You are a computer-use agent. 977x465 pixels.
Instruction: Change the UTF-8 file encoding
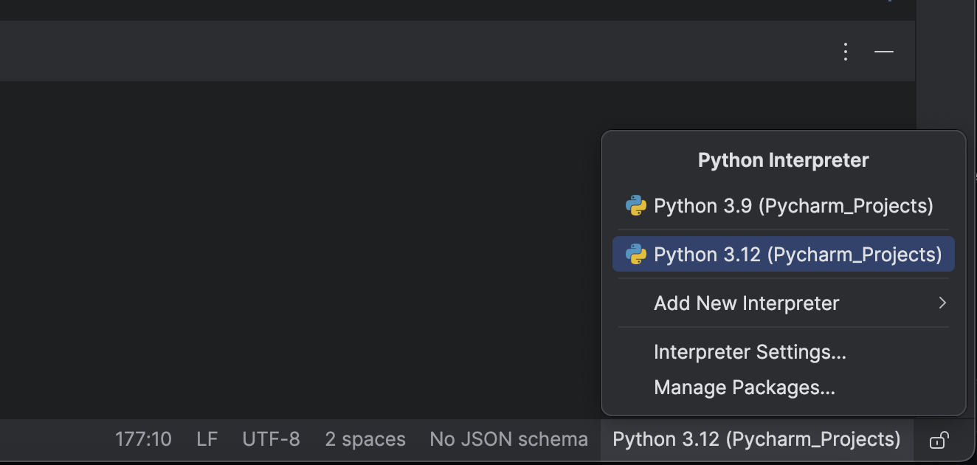(x=272, y=440)
